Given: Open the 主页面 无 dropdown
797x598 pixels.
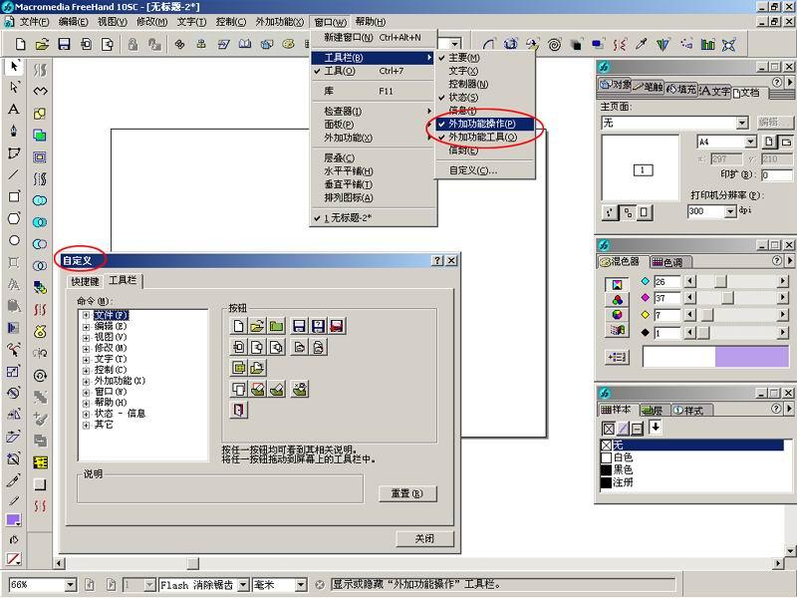Looking at the screenshot, I should (742, 123).
